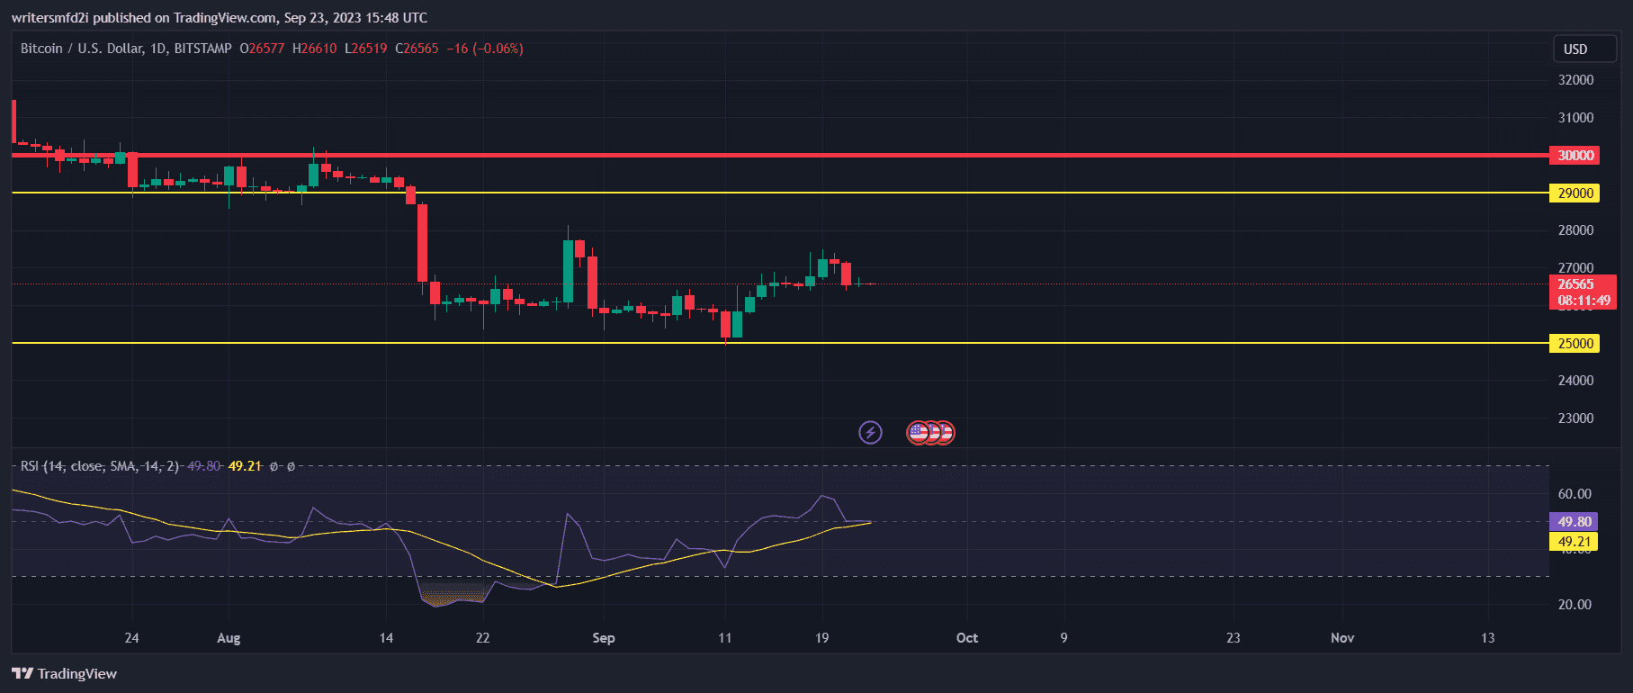The image size is (1633, 693).
Task: Click the current price label 26565 with countdown
Action: (1583, 292)
